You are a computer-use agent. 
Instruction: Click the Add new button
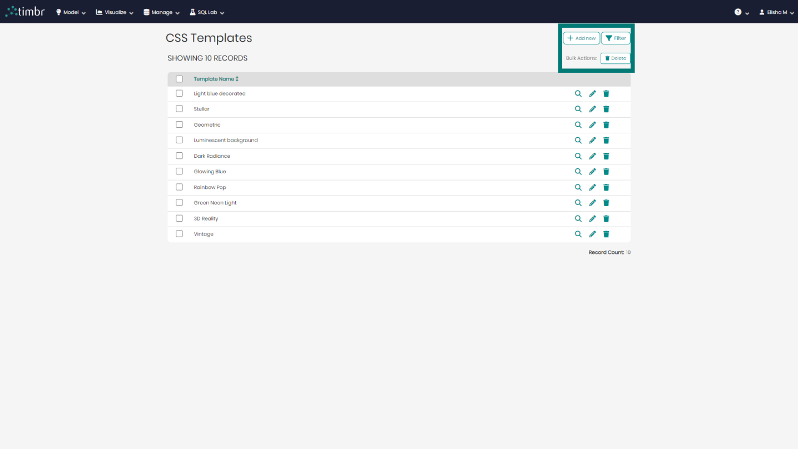click(581, 38)
